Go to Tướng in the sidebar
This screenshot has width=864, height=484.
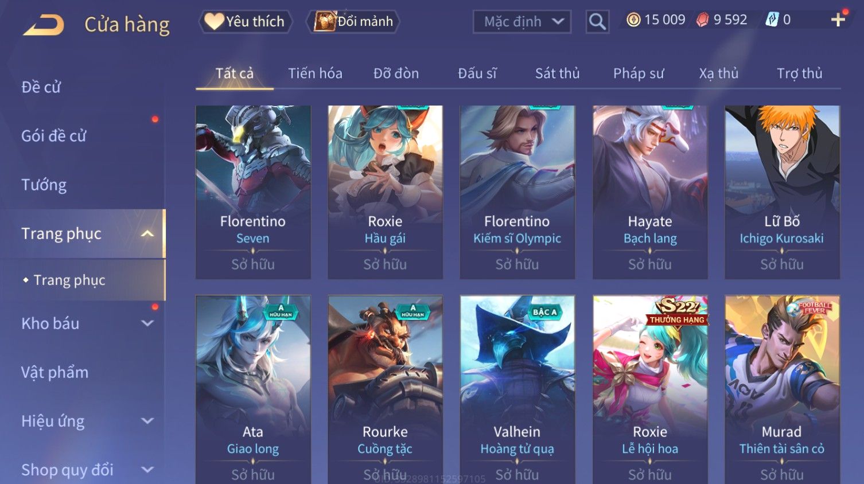point(44,185)
